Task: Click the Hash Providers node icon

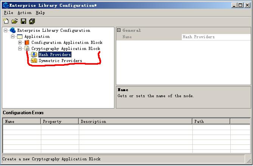Action: pyautogui.click(x=34, y=55)
